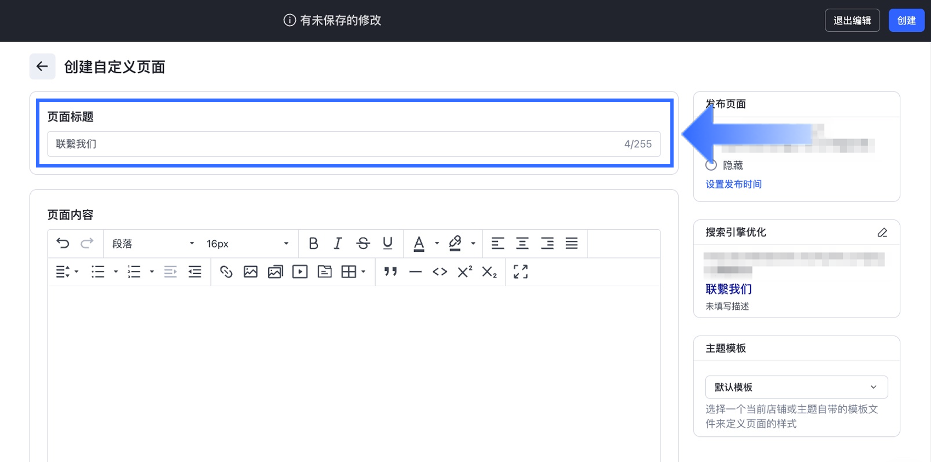Increase paragraph indent

coord(195,272)
